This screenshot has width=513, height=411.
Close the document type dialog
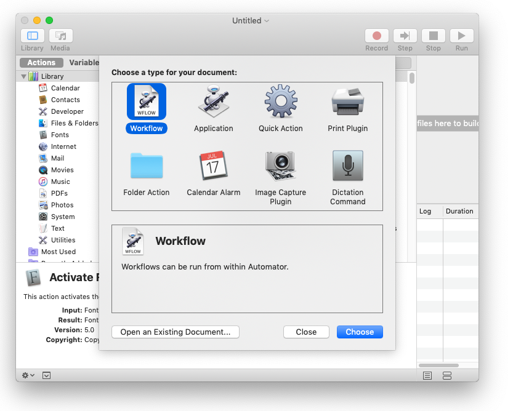click(x=306, y=332)
